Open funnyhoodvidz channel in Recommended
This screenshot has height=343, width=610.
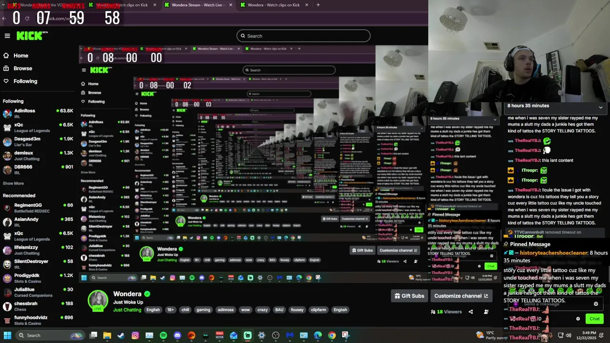pyautogui.click(x=38, y=320)
